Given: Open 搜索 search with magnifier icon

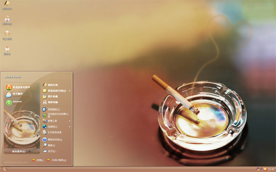Looking at the screenshot, I should [49, 145].
